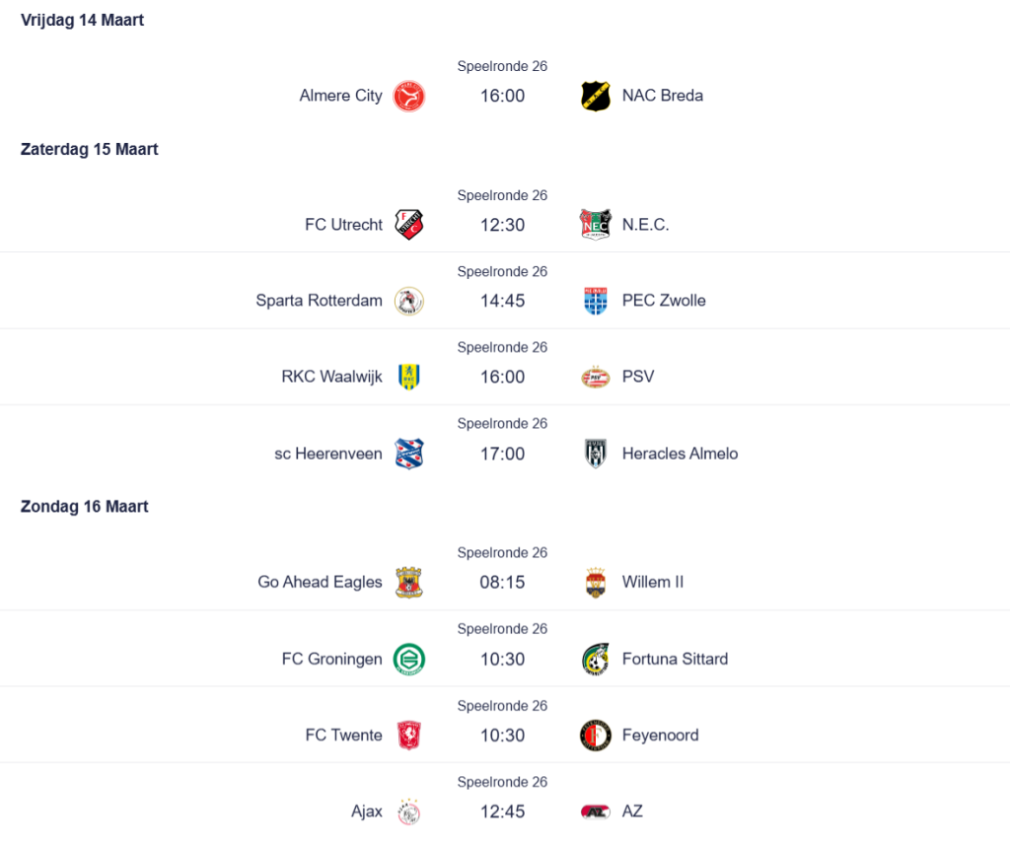Click the AZ club logo
This screenshot has width=1010, height=848.
coord(596,812)
